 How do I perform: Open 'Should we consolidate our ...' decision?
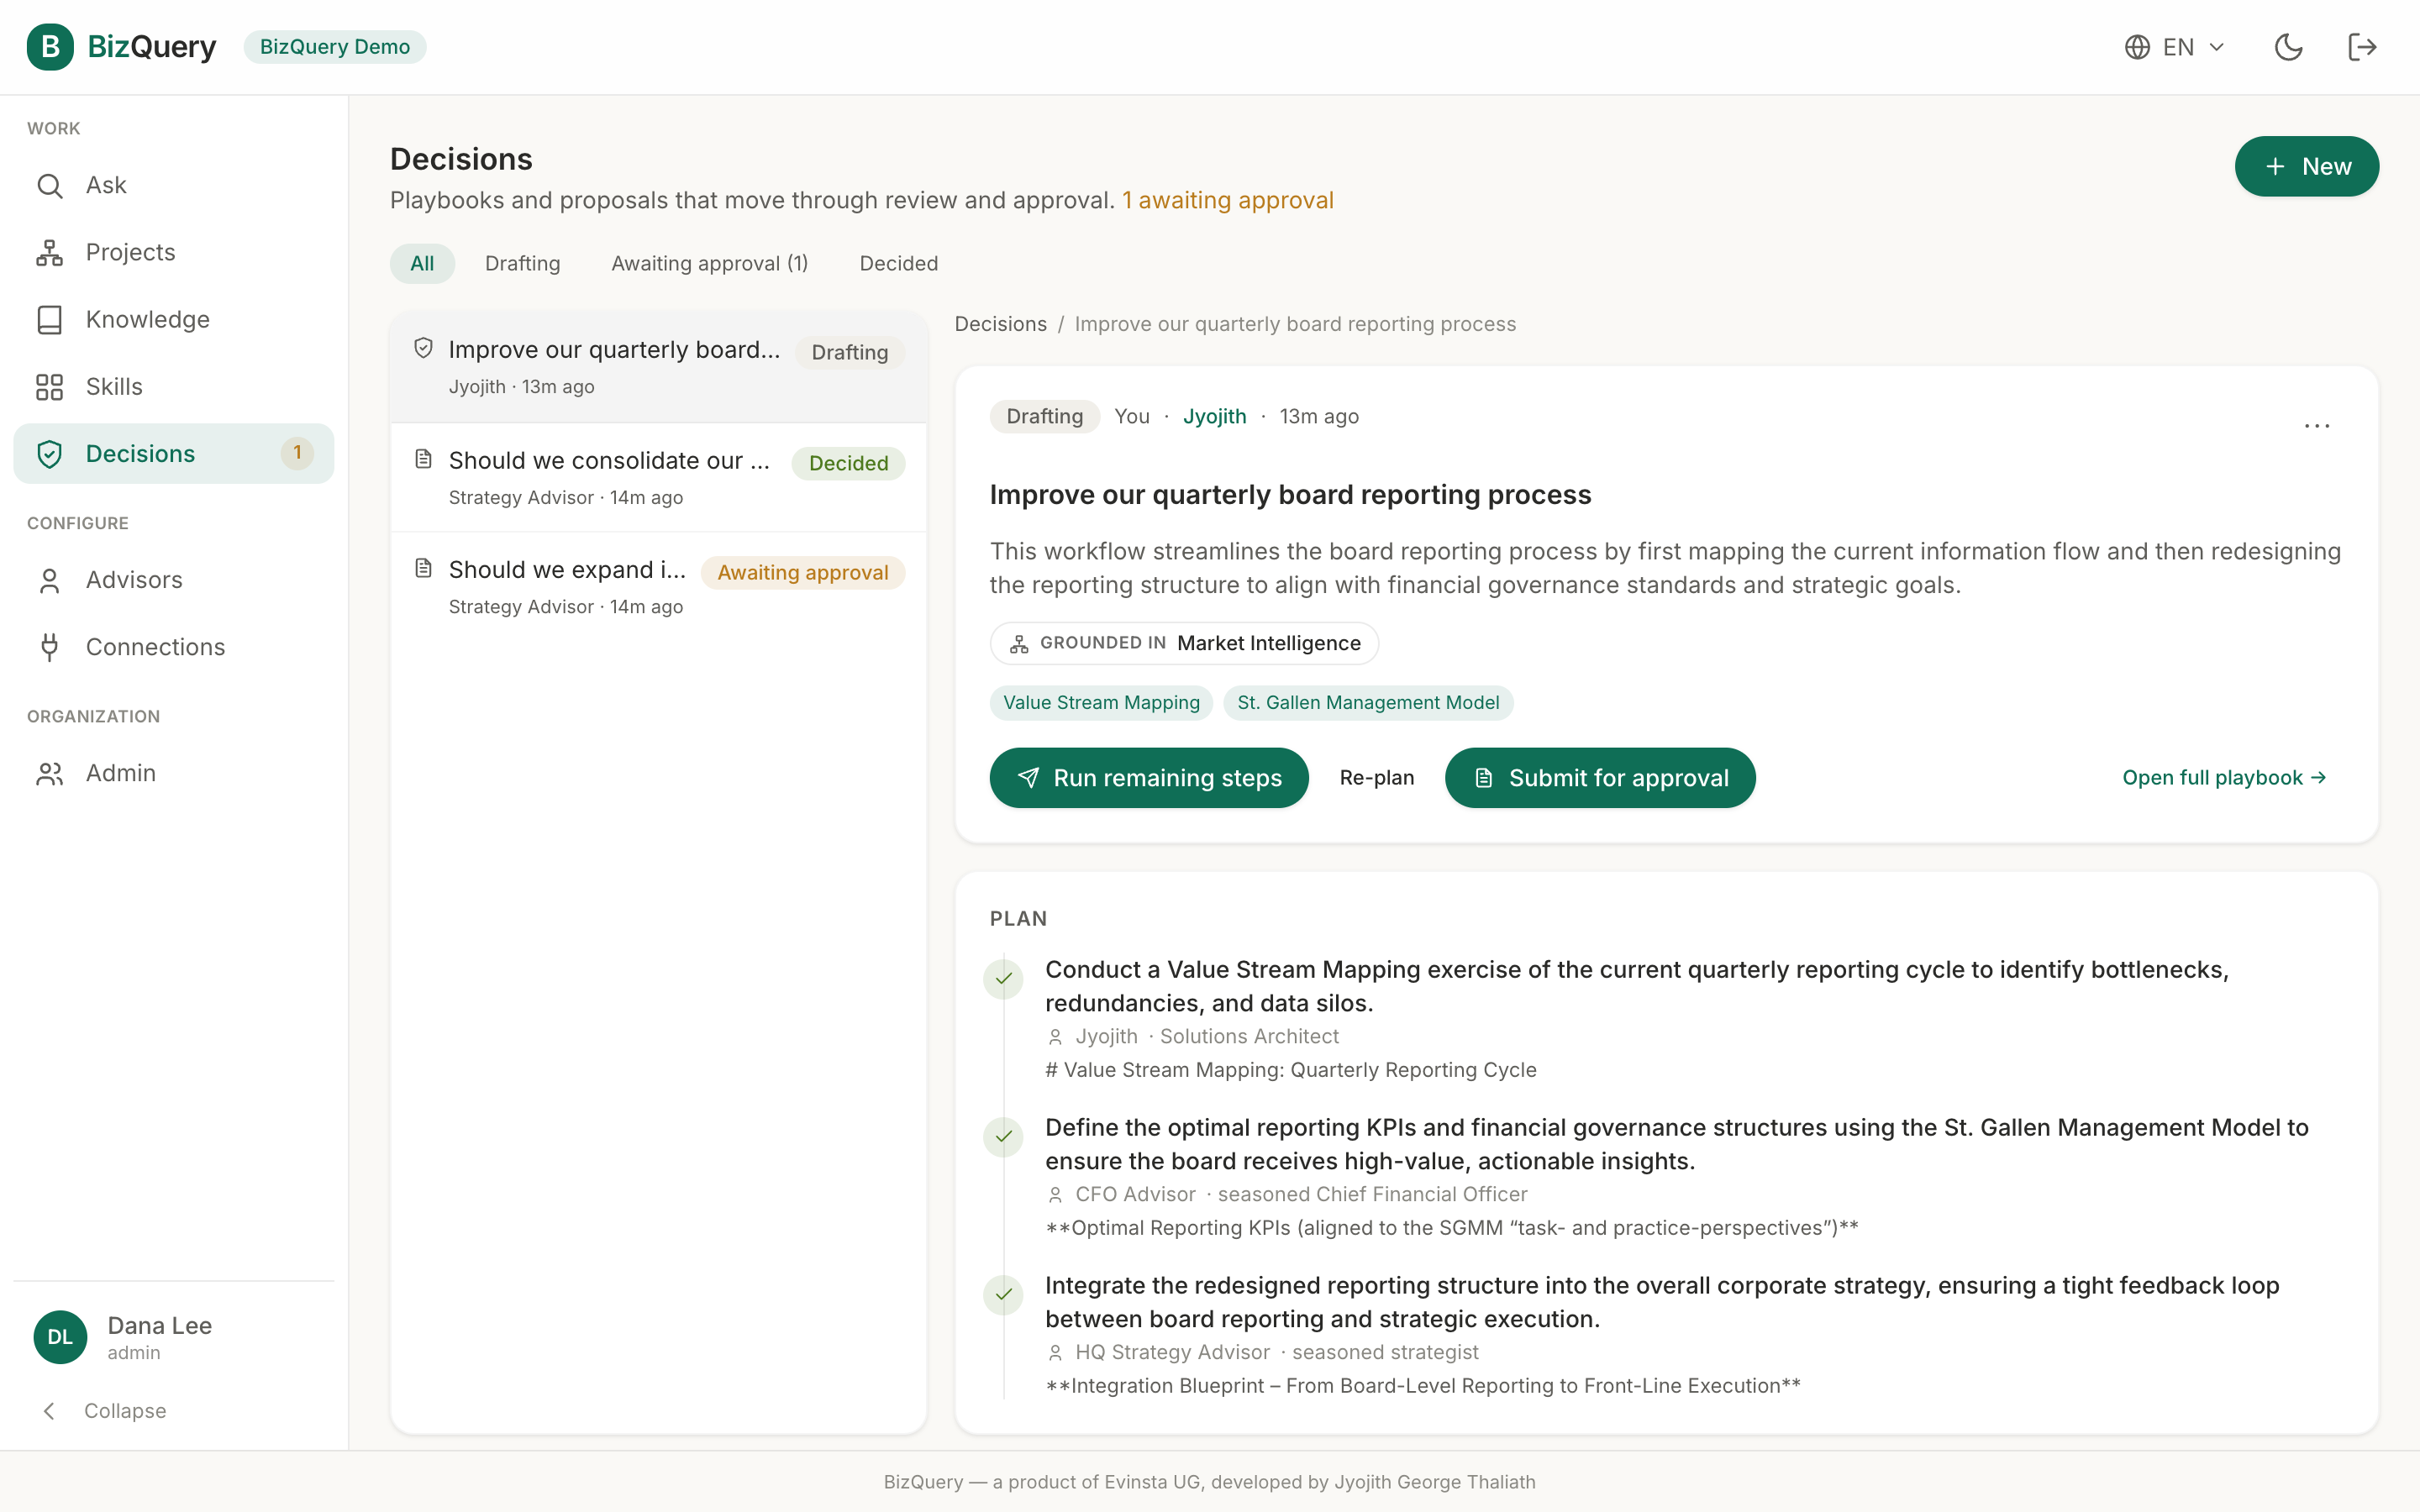[x=659, y=478]
